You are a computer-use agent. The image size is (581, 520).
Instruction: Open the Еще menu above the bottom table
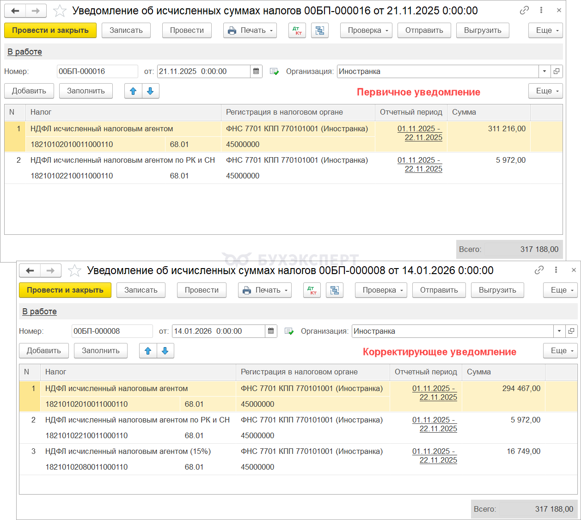pyautogui.click(x=560, y=351)
